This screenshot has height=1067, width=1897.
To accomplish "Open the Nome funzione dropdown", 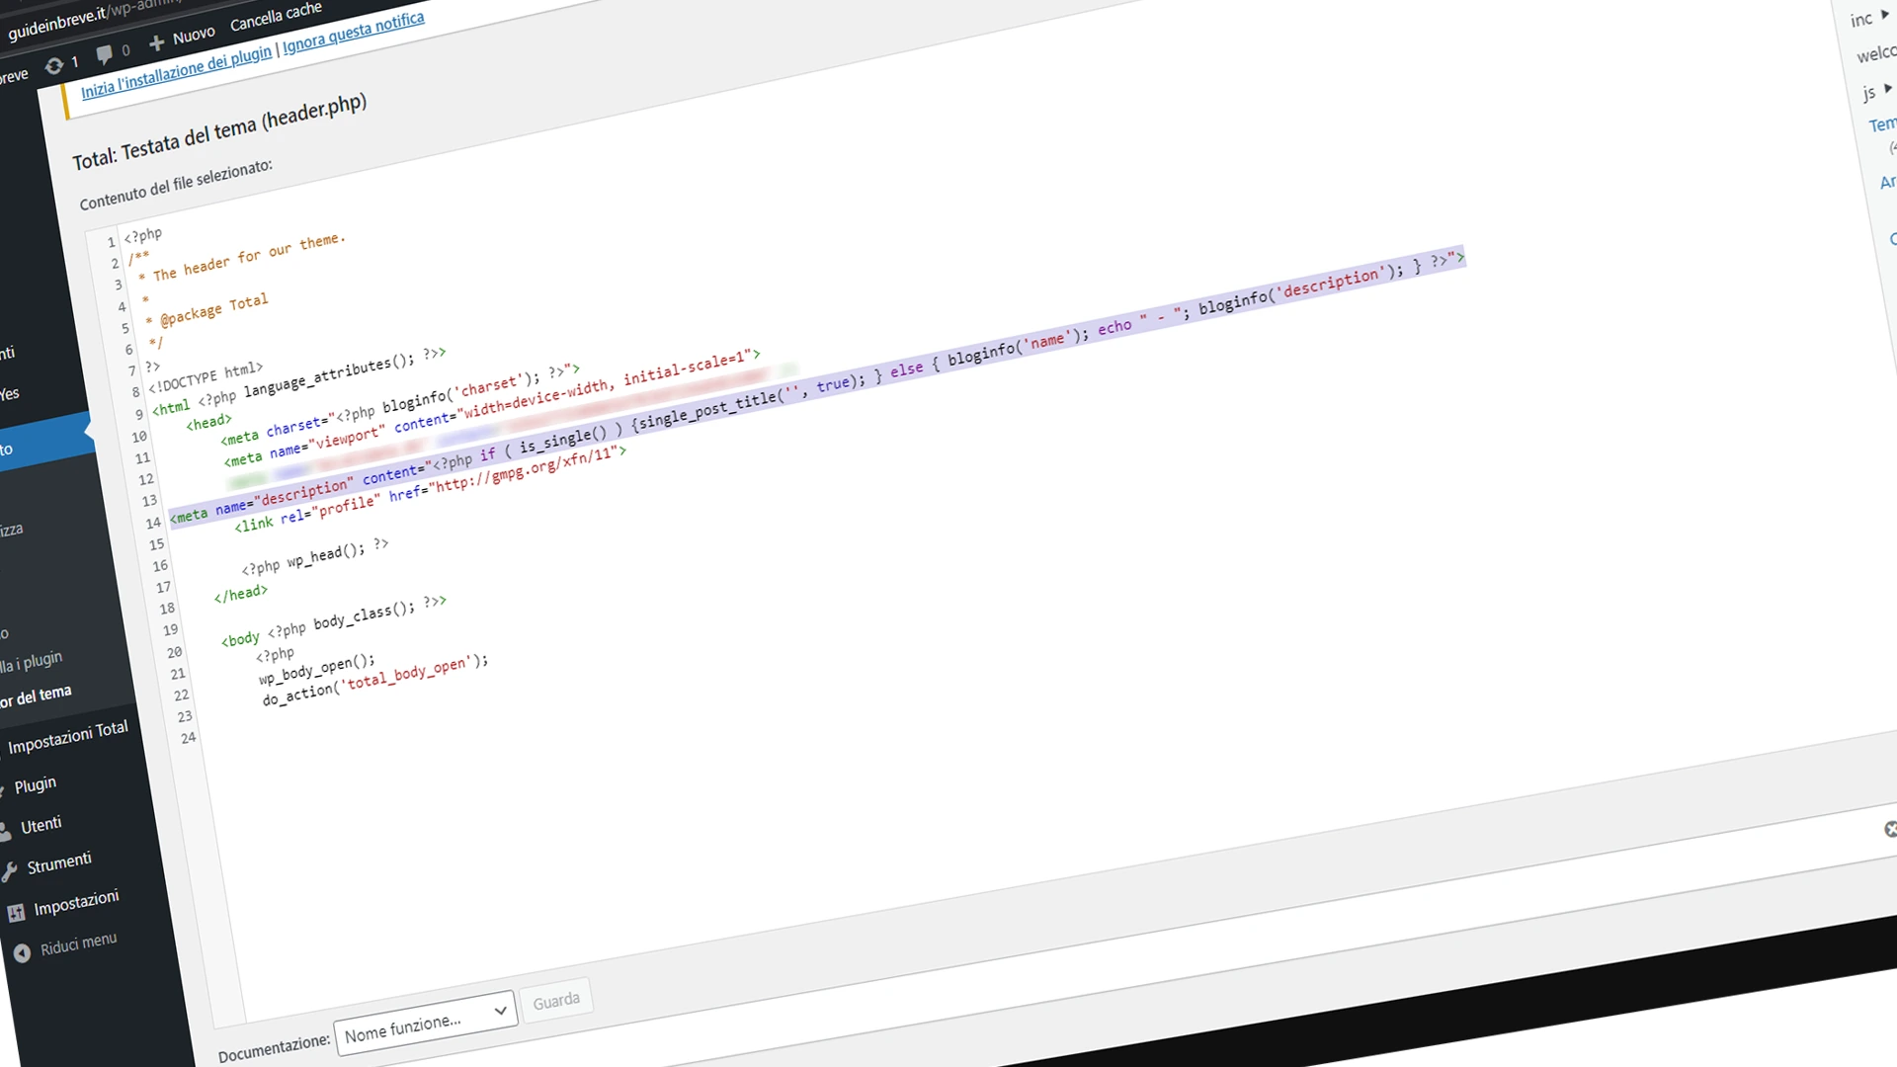I will pos(426,1023).
